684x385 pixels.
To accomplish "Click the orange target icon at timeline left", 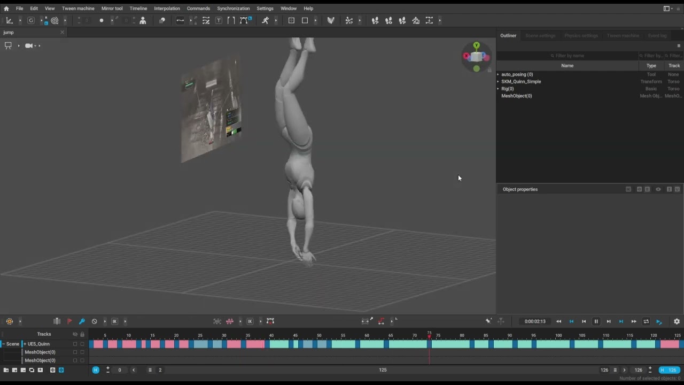I will 10,321.
